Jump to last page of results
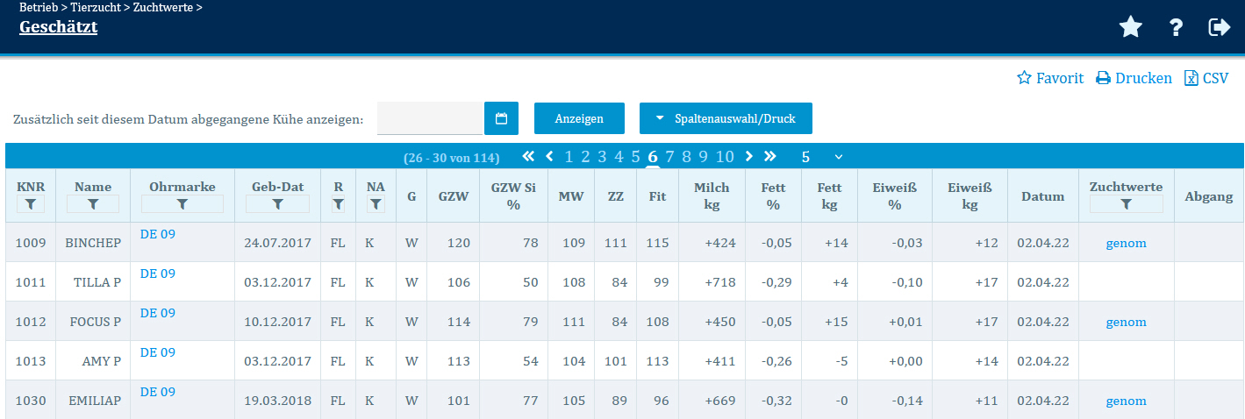The image size is (1245, 419). pos(770,157)
